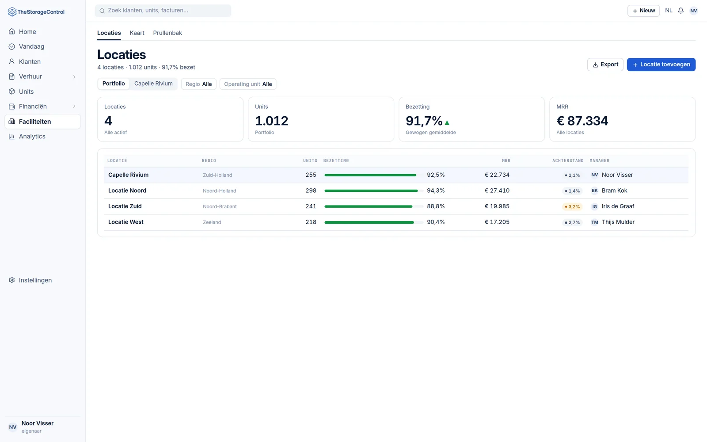This screenshot has height=442, width=707.
Task: Click the Bezetting summary card
Action: (471, 119)
